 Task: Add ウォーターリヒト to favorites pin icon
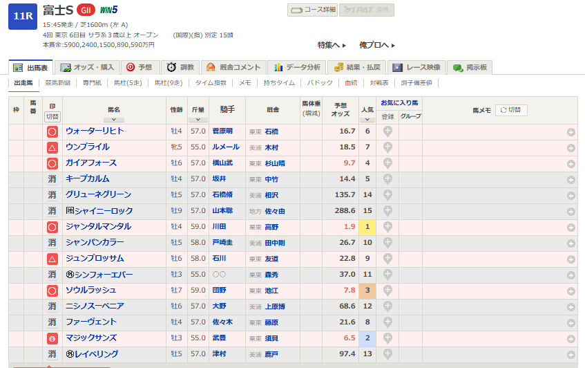pos(387,131)
